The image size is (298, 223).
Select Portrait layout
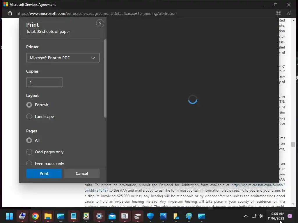pos(29,105)
